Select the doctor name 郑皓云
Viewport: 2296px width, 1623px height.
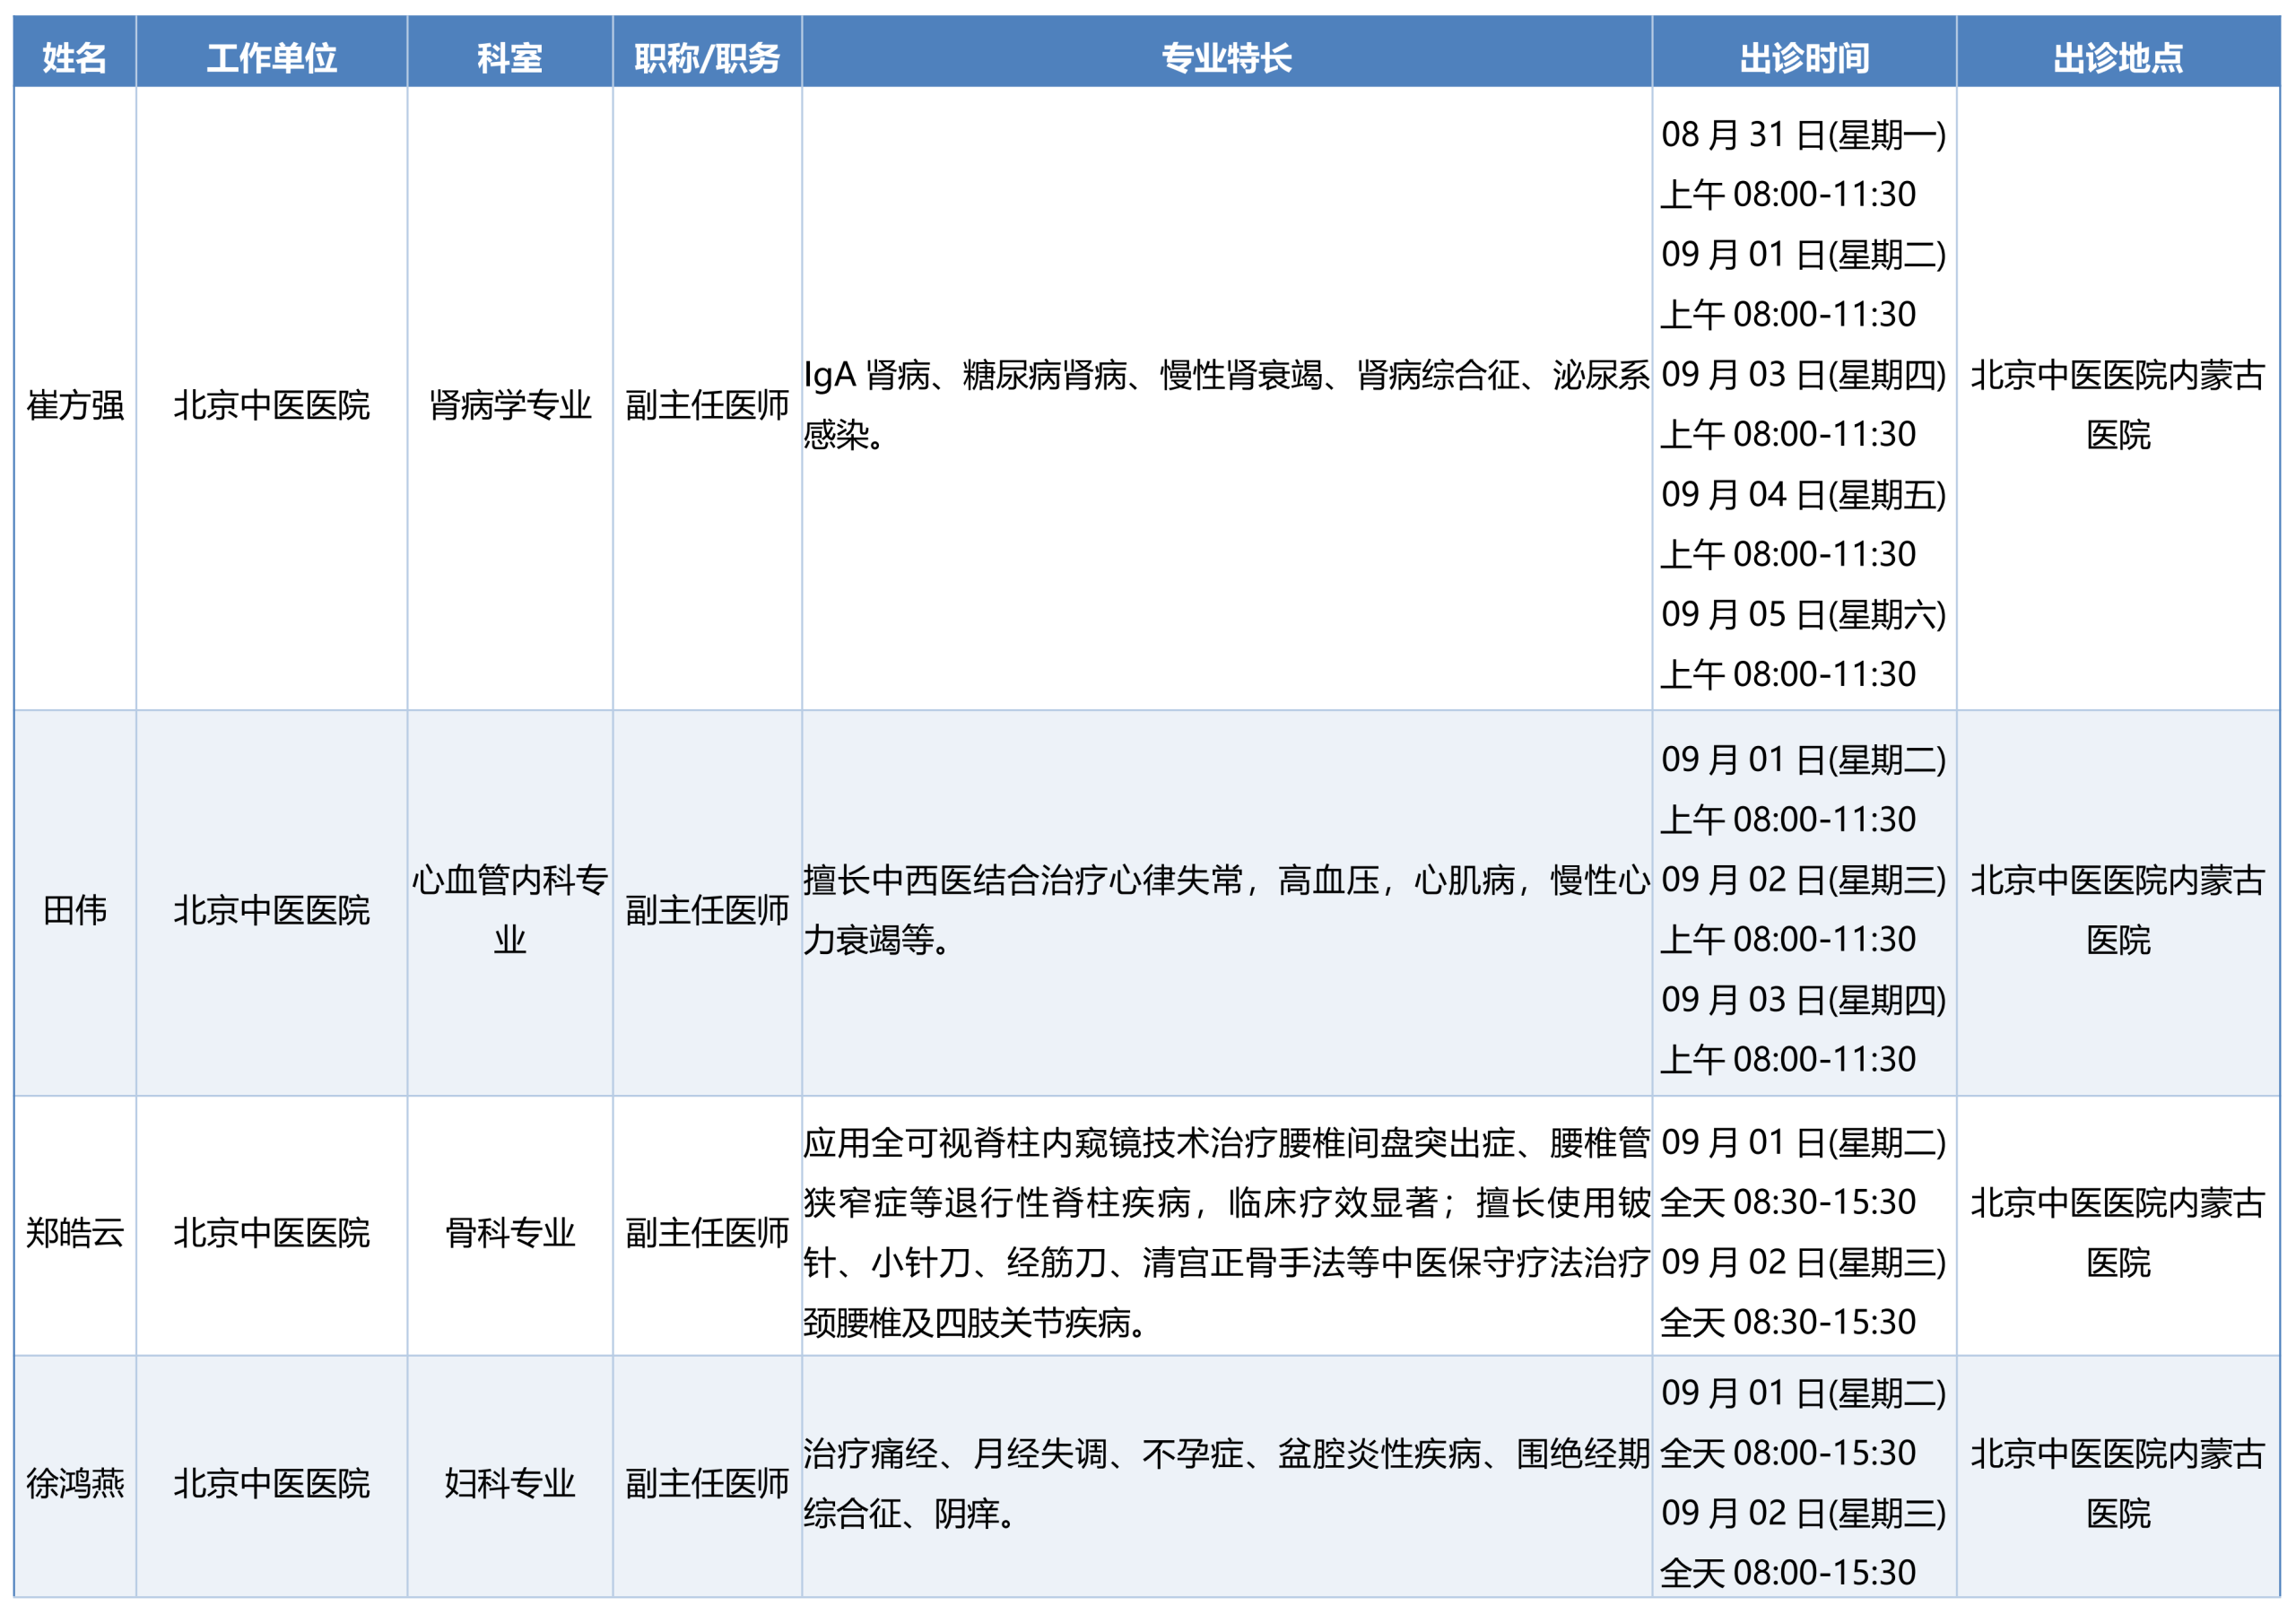pyautogui.click(x=75, y=1233)
